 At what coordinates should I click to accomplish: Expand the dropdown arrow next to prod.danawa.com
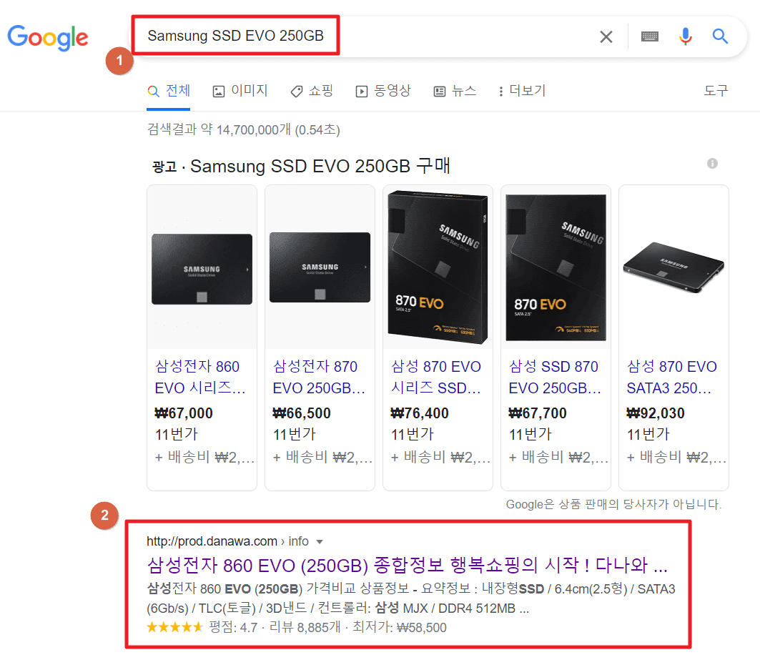click(x=320, y=542)
